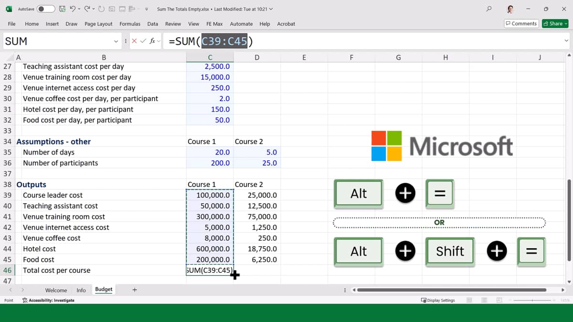This screenshot has height=322, width=573.
Task: Confirm the formula with checkmark icon
Action: point(143,41)
